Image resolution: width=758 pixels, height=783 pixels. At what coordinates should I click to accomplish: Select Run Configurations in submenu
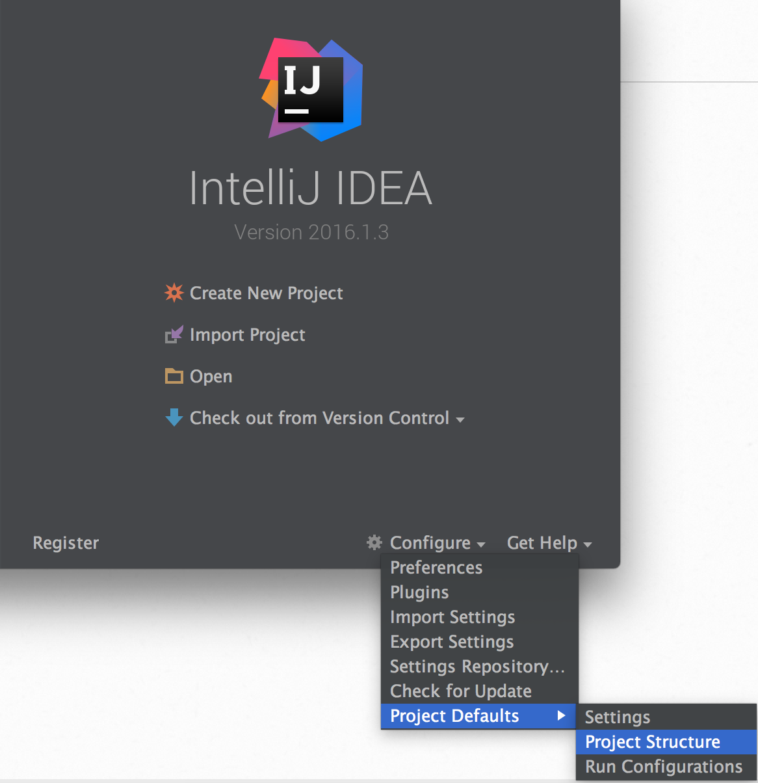point(666,767)
